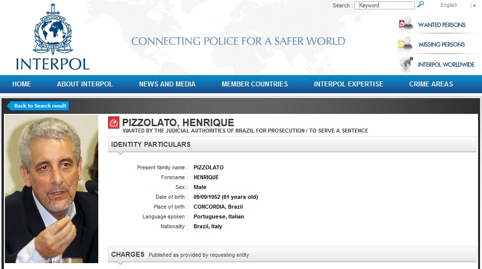This screenshot has height=269, width=482.
Task: Select the English language label
Action: pos(449,5)
